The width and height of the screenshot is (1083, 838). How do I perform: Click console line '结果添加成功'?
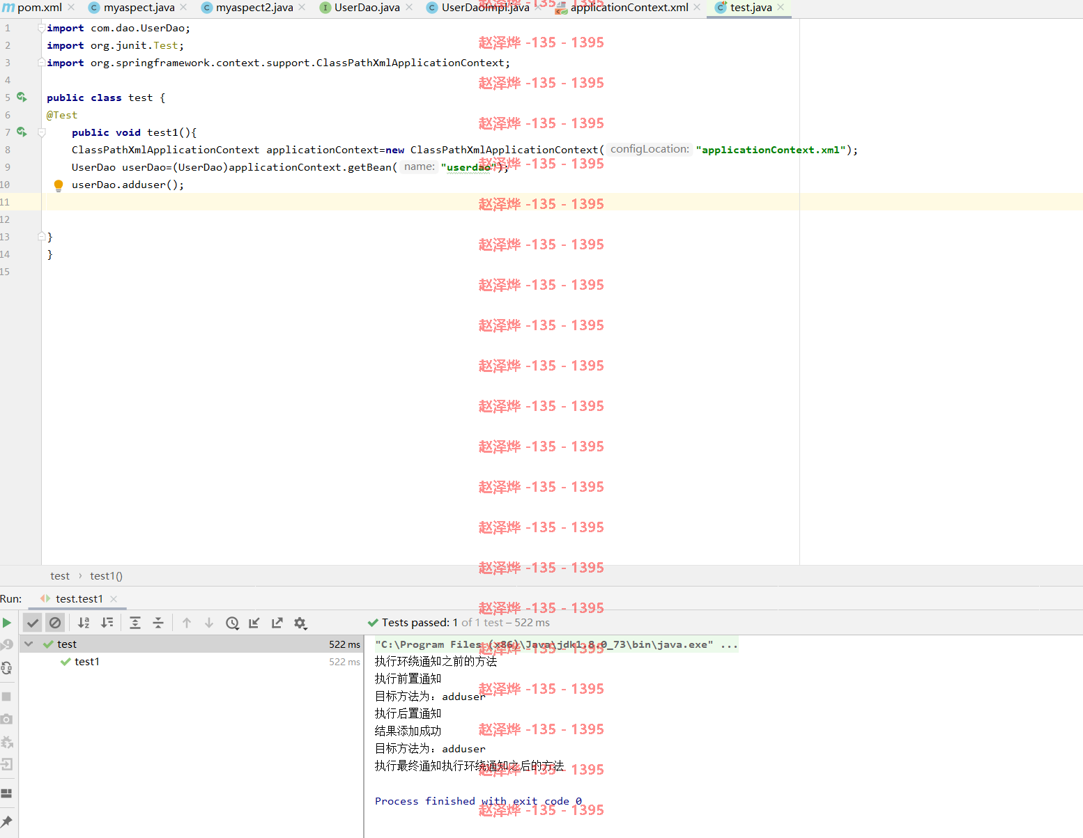(408, 731)
